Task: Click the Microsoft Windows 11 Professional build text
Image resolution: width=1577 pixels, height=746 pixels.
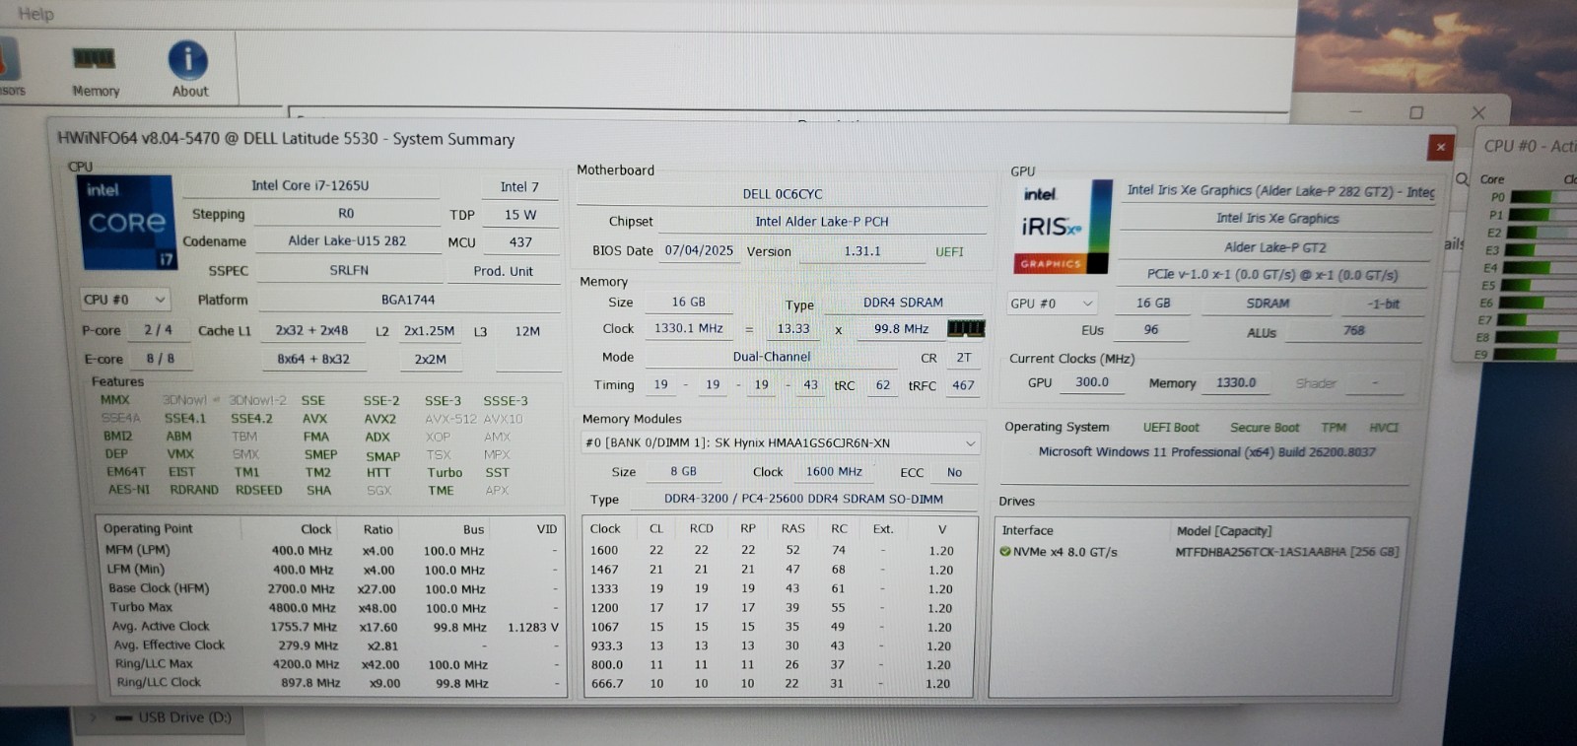Action: (x=1206, y=452)
